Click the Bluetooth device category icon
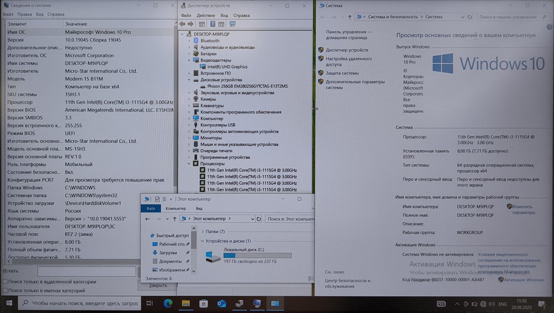Screen dimensions: 554x313 coord(196,40)
